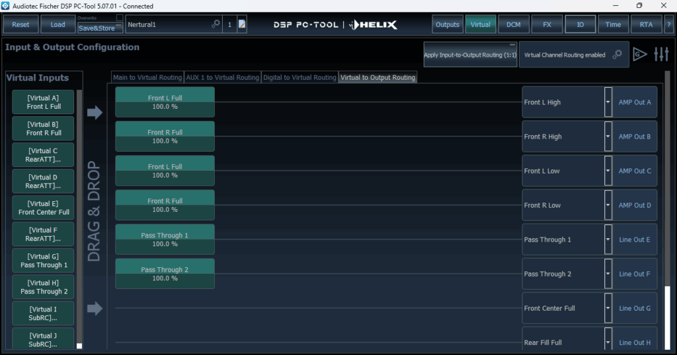Expand the Front L High output dropdown

(608, 102)
